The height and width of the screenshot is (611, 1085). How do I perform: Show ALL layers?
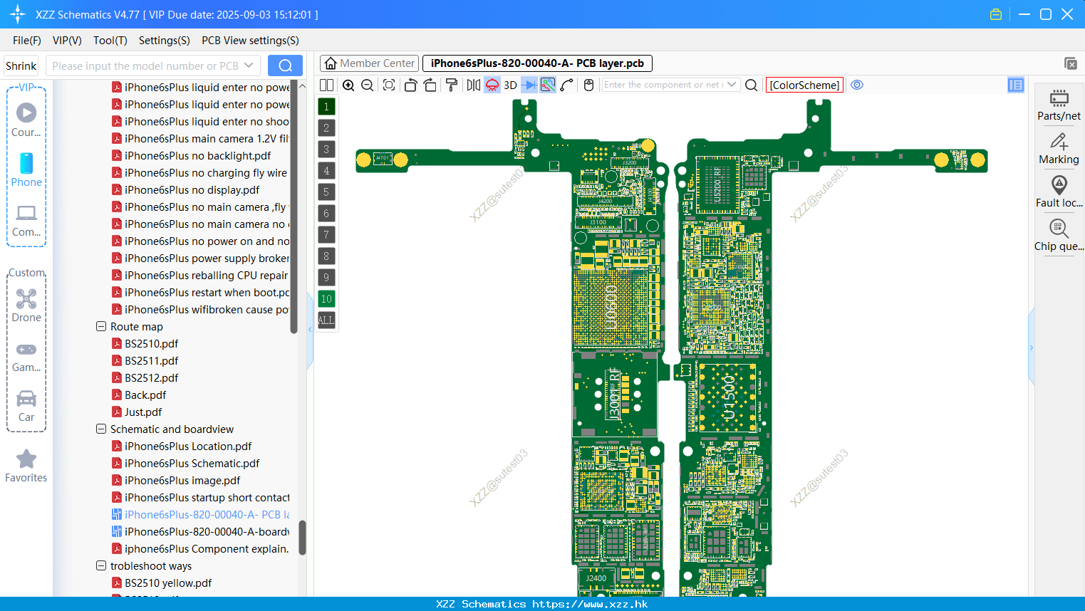pyautogui.click(x=326, y=320)
